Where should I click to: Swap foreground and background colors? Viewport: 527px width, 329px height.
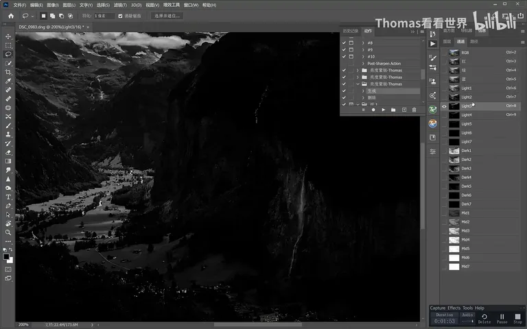pyautogui.click(x=11, y=249)
